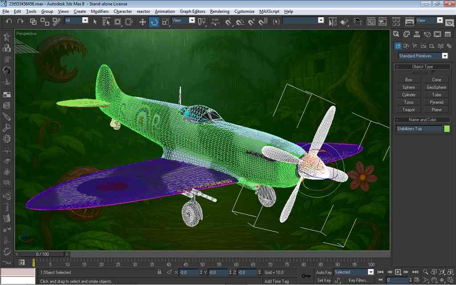Toggle the Selection Lock padlock
The height and width of the screenshot is (285, 456).
(x=159, y=272)
